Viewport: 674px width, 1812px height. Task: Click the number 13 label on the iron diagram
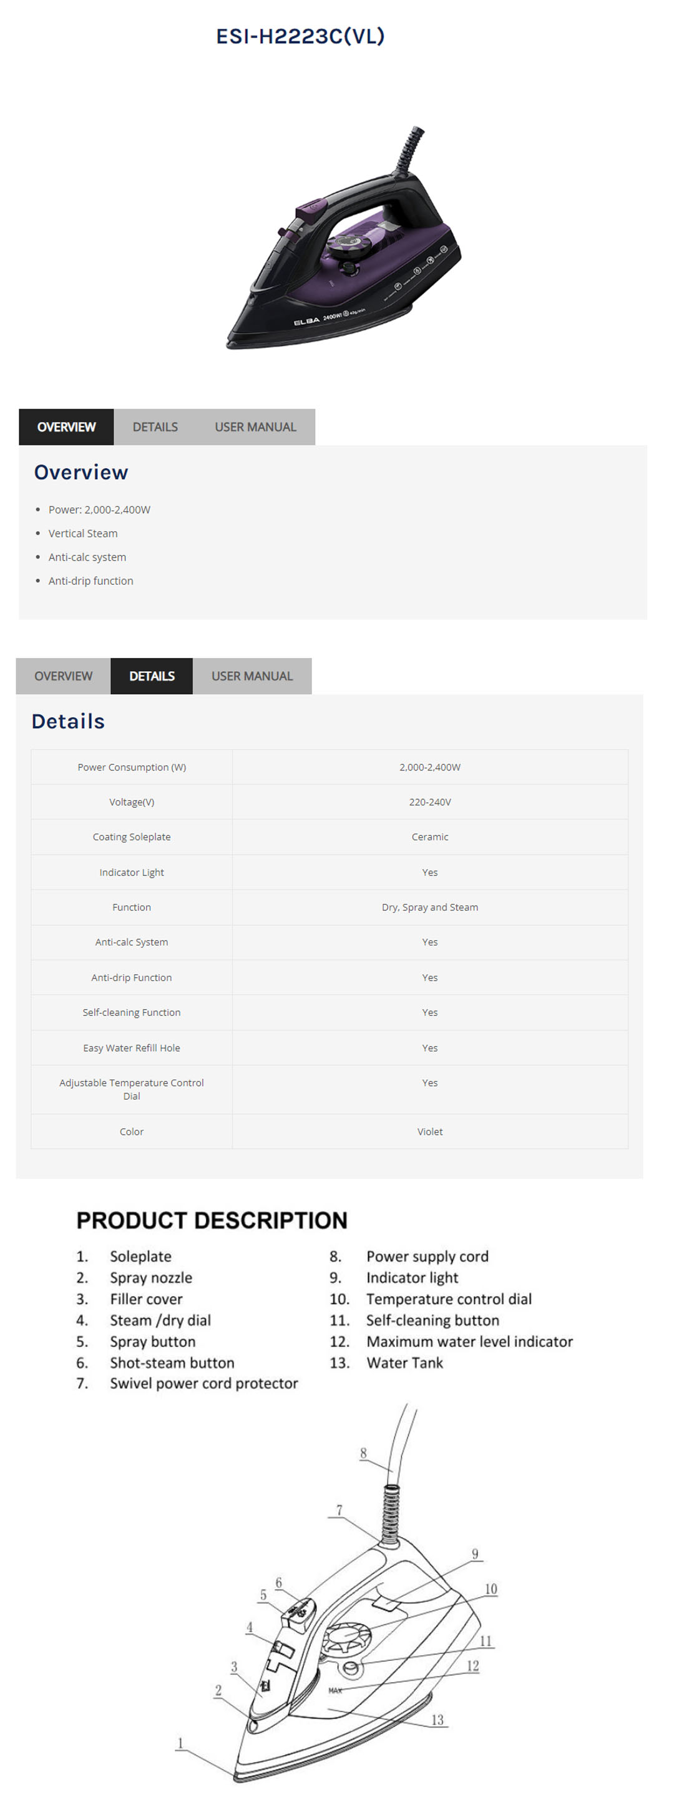click(437, 1720)
